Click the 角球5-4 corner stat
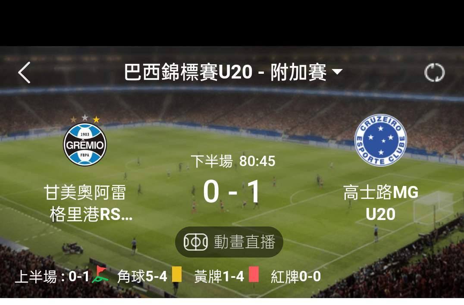Viewport: 464px width, 305px height. tap(142, 277)
